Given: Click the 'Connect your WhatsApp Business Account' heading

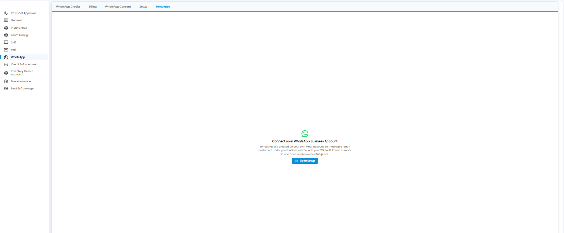Looking at the screenshot, I should click(305, 141).
